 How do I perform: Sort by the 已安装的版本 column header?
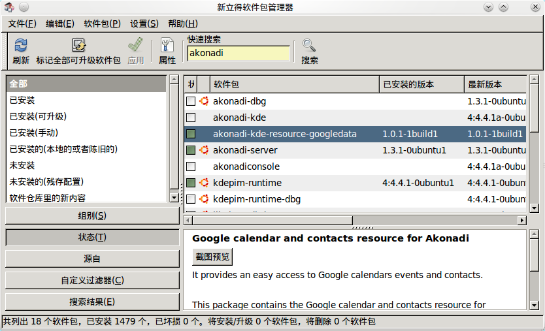pos(421,84)
